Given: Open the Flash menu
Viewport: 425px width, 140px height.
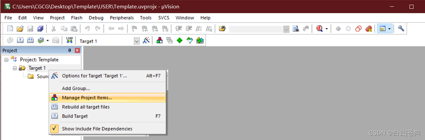Looking at the screenshot, I should click(77, 18).
